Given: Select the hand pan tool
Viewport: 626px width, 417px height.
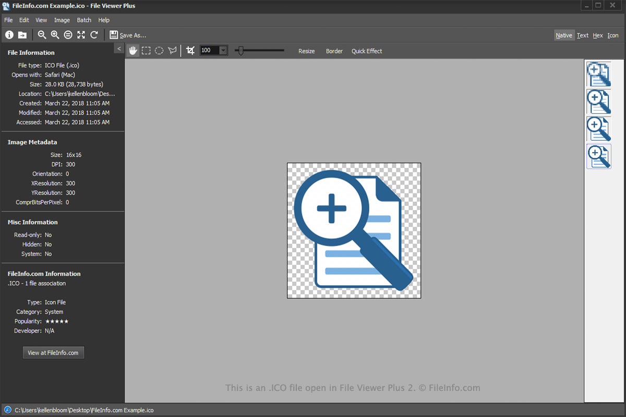Looking at the screenshot, I should coord(133,51).
